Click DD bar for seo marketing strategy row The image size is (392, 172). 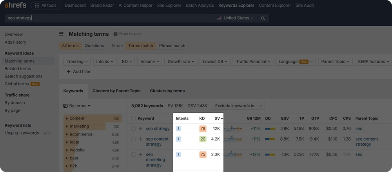click(x=270, y=154)
